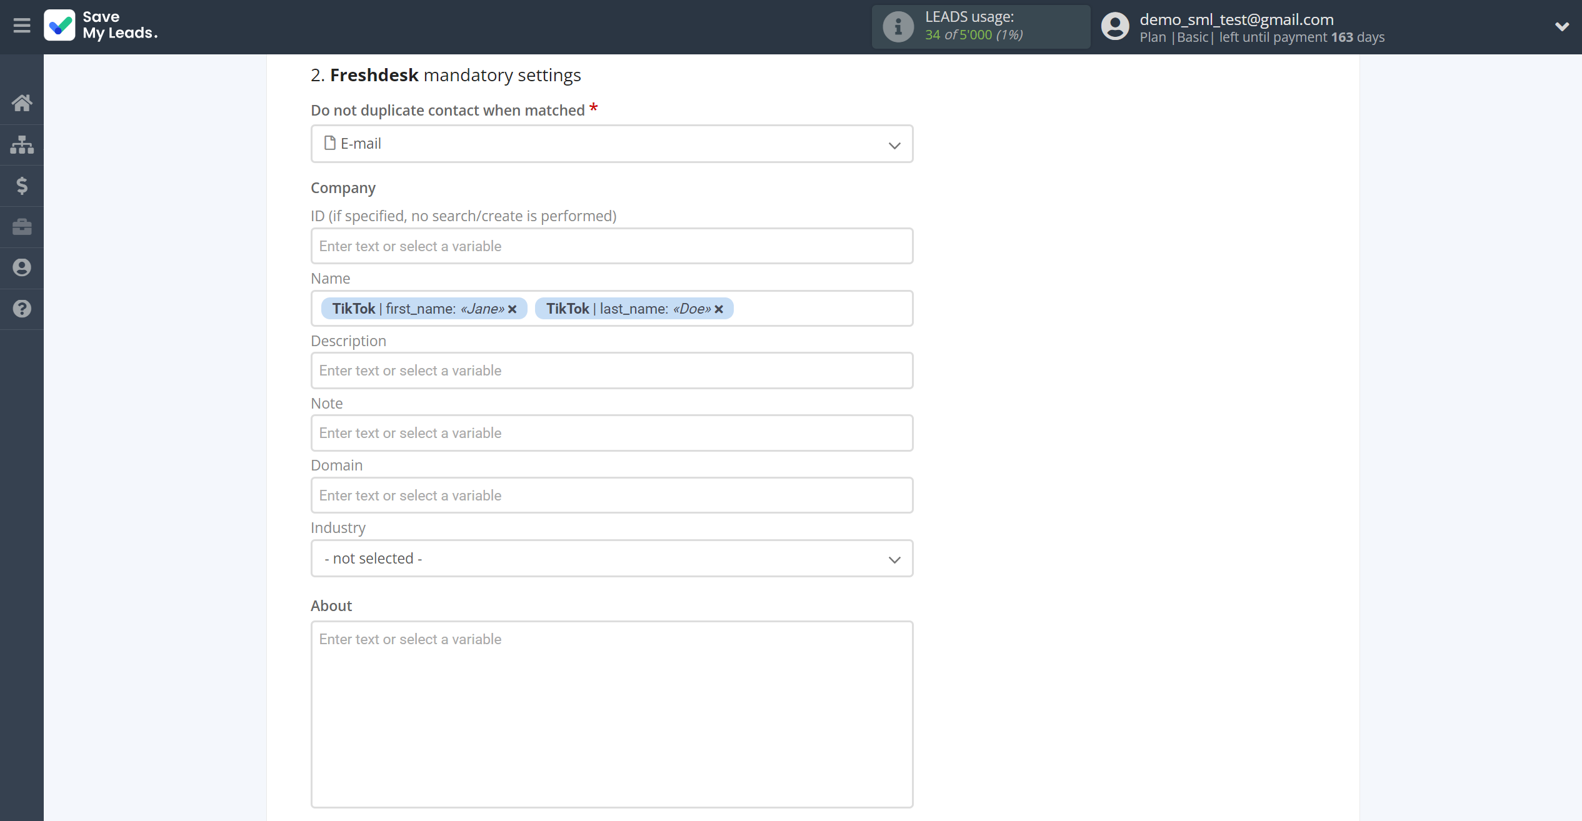Click the Domain input field

tap(612, 495)
